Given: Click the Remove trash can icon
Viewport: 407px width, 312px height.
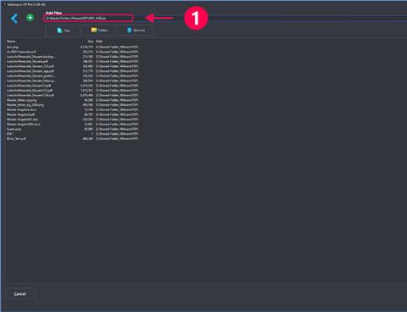Looking at the screenshot, I should [x=130, y=30].
